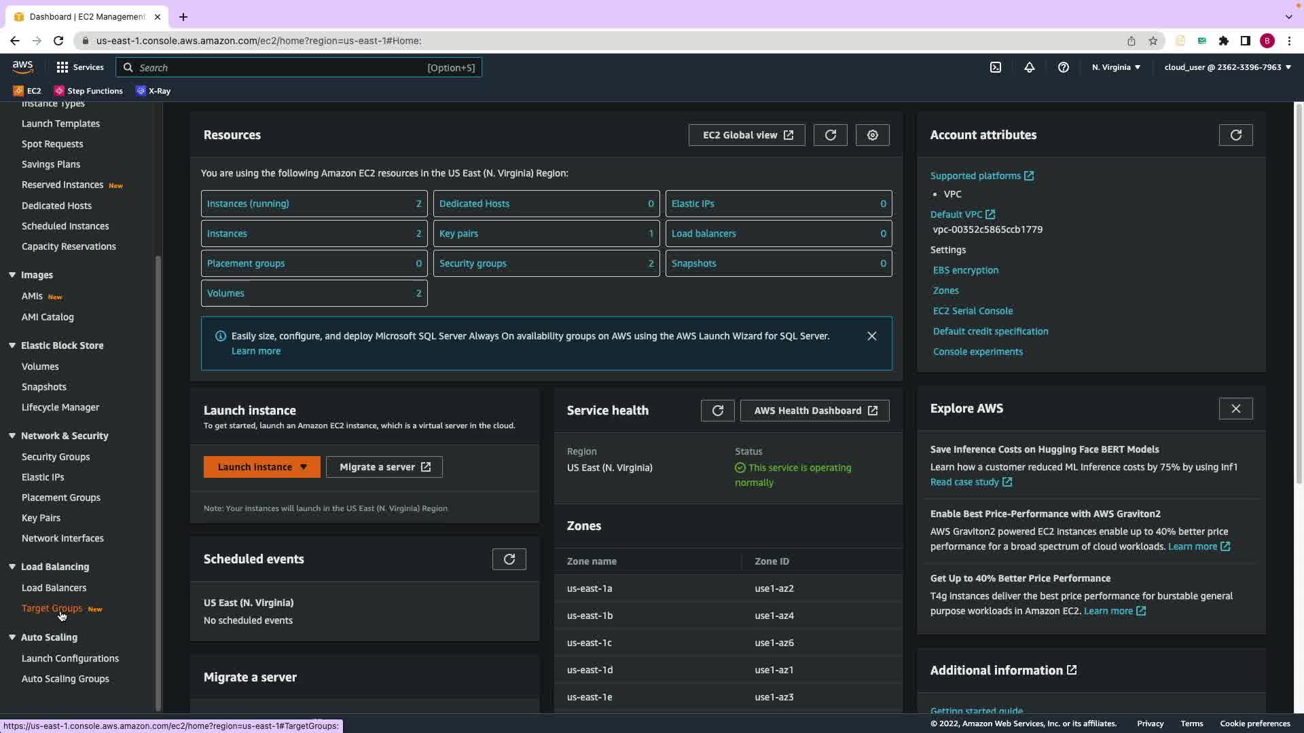Image resolution: width=1304 pixels, height=733 pixels.
Task: Open AWS CloudShell icon in header
Action: pyautogui.click(x=996, y=67)
